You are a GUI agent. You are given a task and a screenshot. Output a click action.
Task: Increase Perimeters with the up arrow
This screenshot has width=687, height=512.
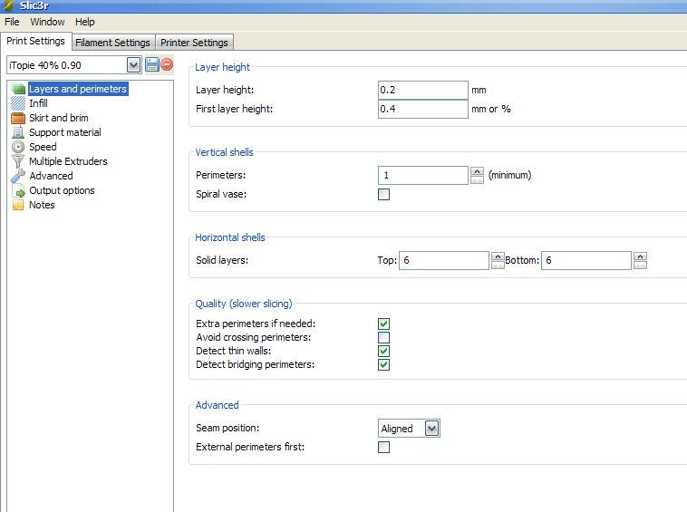(x=477, y=170)
